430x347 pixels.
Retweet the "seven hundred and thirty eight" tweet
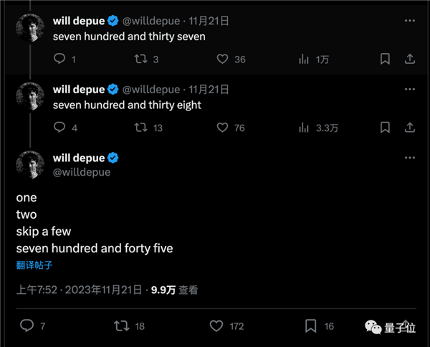pos(141,128)
